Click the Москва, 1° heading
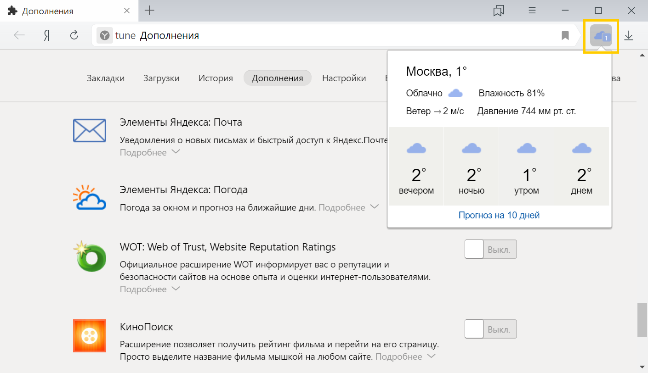648x373 pixels. point(437,72)
